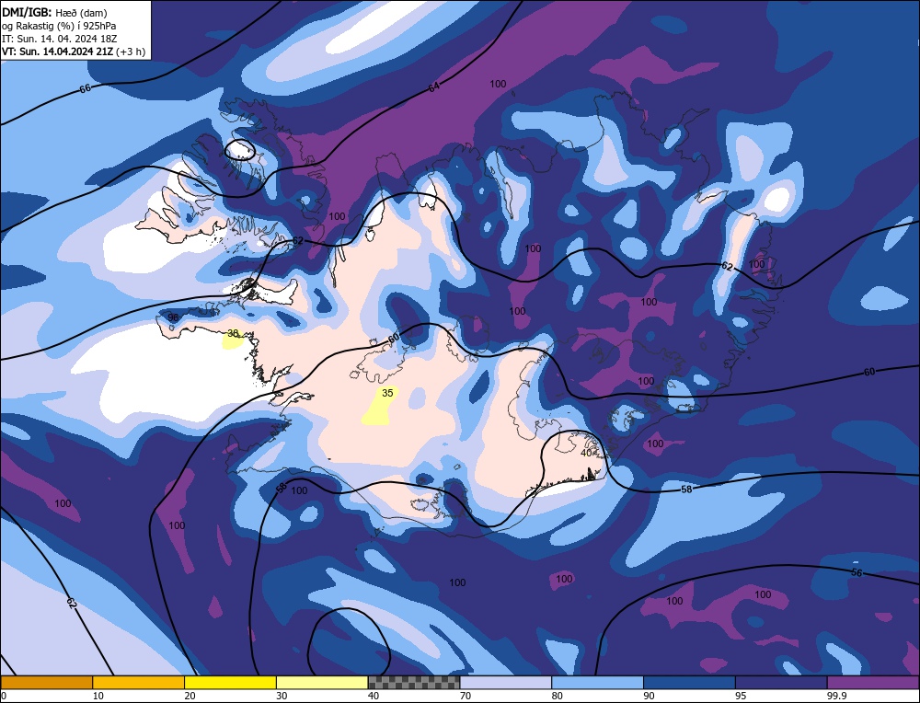
Task: Click the '70' legend scale label
Action: tap(466, 696)
